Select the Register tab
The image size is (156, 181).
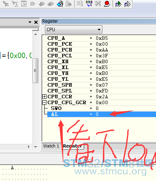pyautogui.click(x=72, y=146)
